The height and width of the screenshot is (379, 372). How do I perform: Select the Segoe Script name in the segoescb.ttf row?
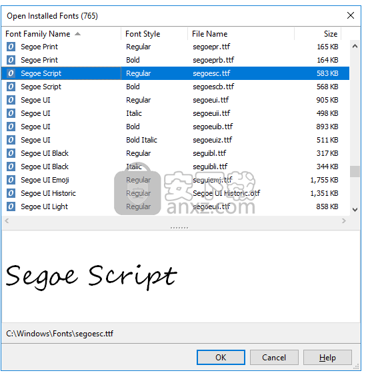(x=41, y=87)
